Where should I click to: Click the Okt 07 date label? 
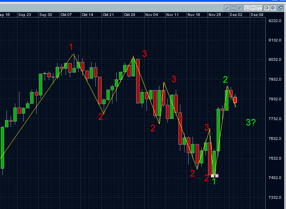[x=66, y=15]
